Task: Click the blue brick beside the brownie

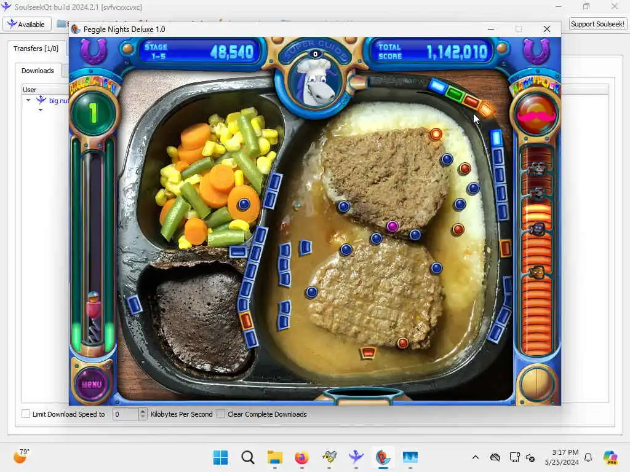Action: coord(134,304)
